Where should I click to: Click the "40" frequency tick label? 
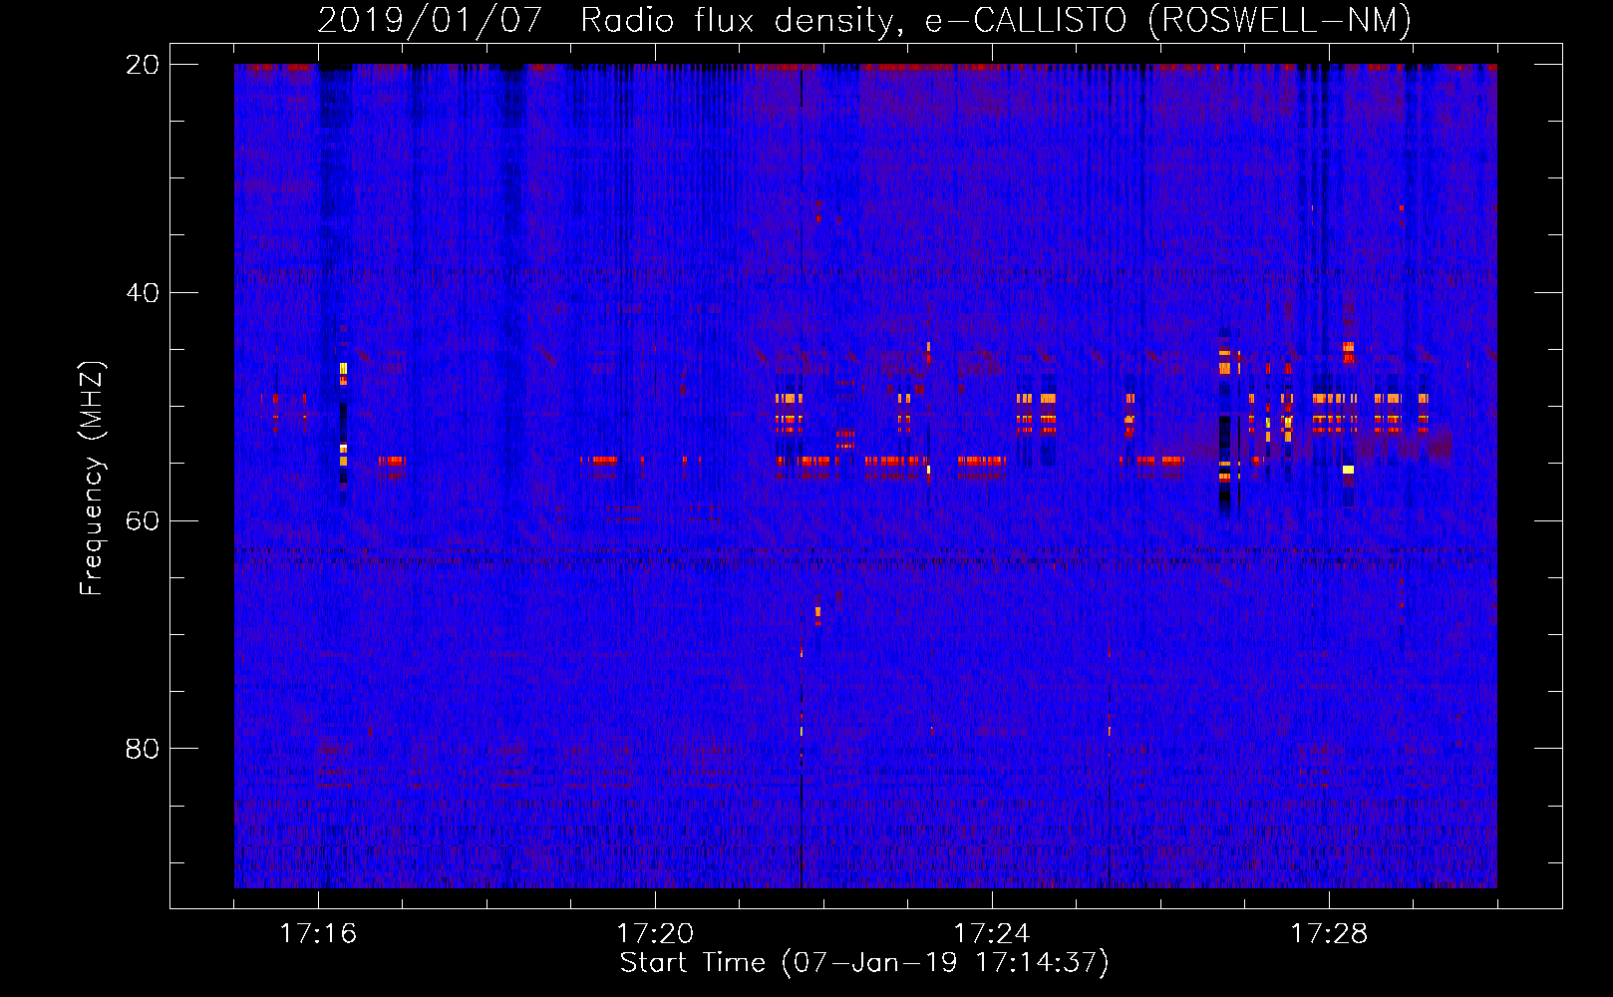pyautogui.click(x=143, y=293)
